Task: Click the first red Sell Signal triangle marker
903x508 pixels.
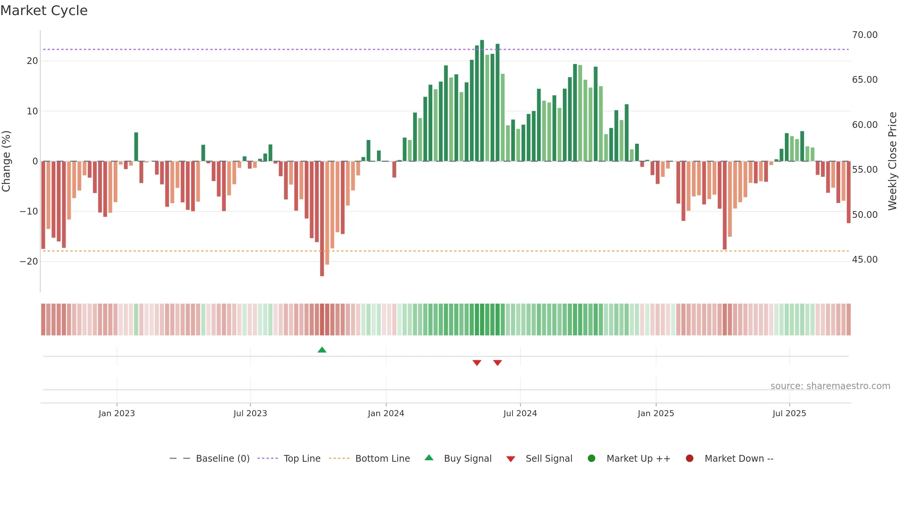Action: coord(477,363)
